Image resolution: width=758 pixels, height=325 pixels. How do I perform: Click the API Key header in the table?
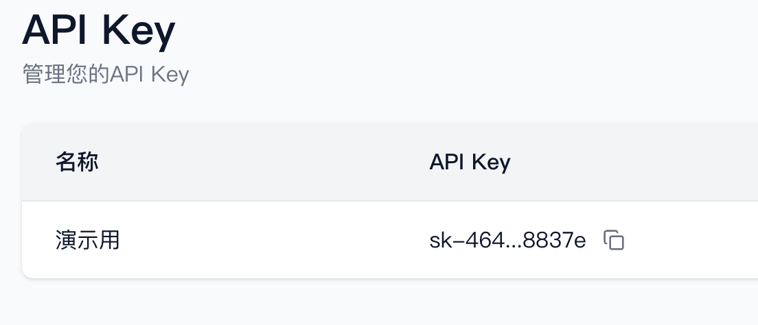pyautogui.click(x=470, y=162)
